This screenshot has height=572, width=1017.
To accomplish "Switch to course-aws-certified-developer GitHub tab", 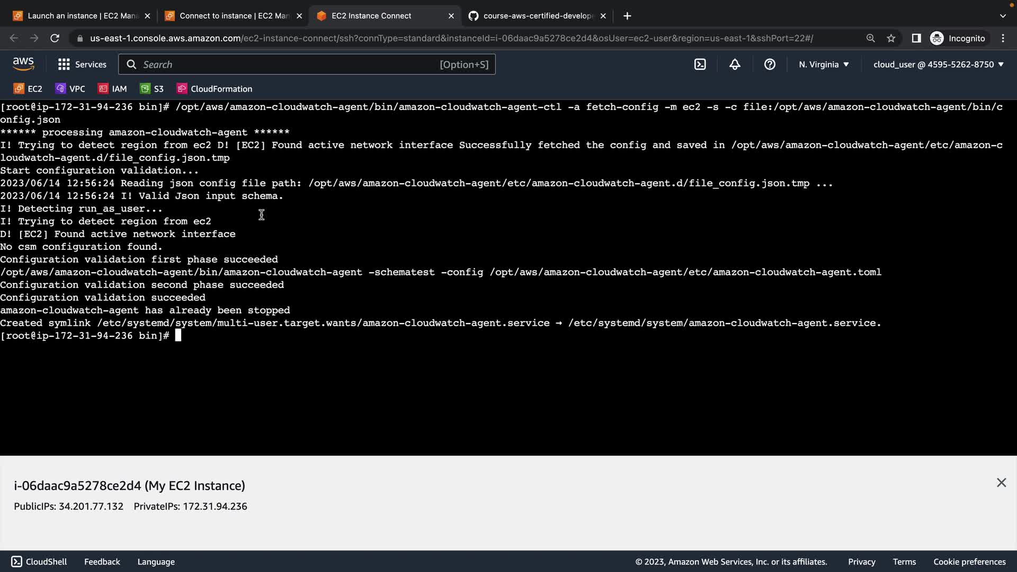I will point(535,16).
